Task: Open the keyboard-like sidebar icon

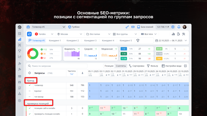Action: 20,76
